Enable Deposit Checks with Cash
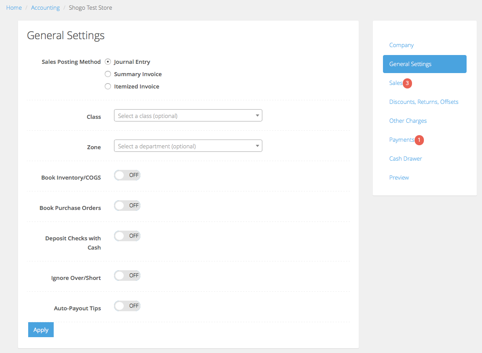This screenshot has height=353, width=482. 127,235
